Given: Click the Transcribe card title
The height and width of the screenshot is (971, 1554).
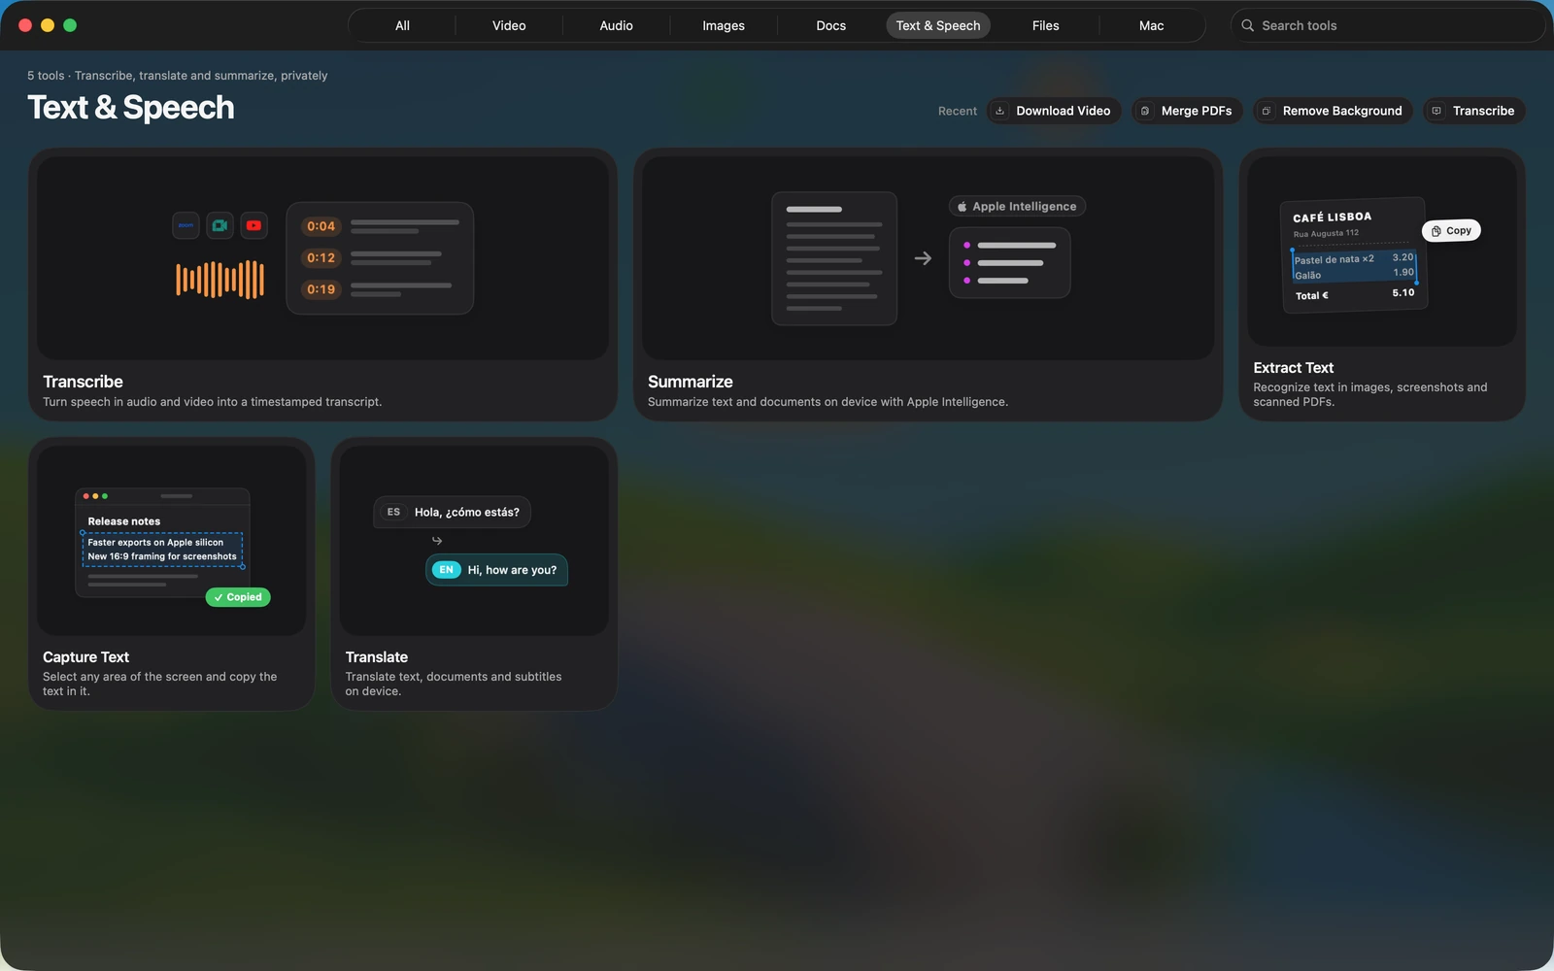Looking at the screenshot, I should tap(83, 382).
